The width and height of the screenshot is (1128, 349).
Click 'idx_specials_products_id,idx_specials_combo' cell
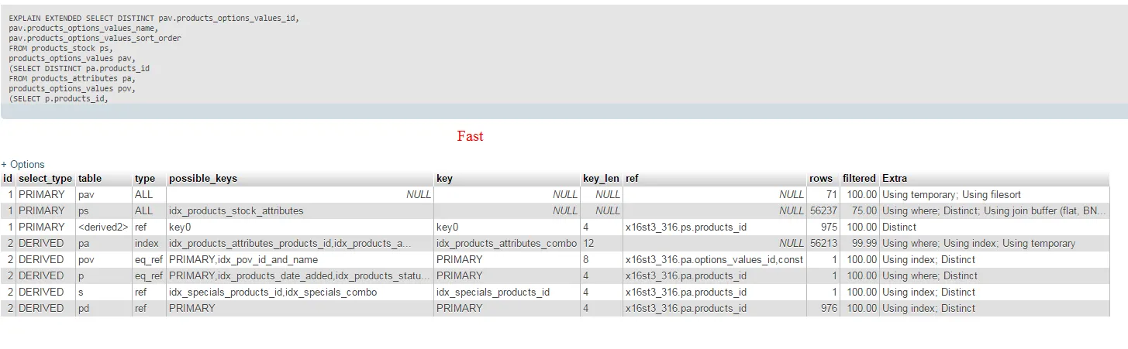click(273, 292)
